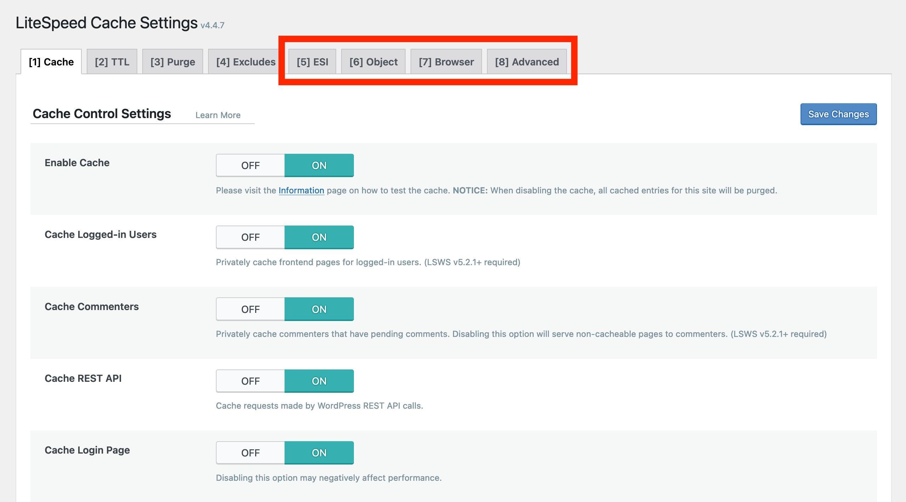The width and height of the screenshot is (906, 502).
Task: Click the Cache REST API label
Action: [83, 378]
